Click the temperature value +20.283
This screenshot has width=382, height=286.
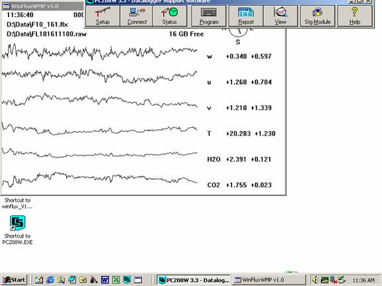(238, 134)
